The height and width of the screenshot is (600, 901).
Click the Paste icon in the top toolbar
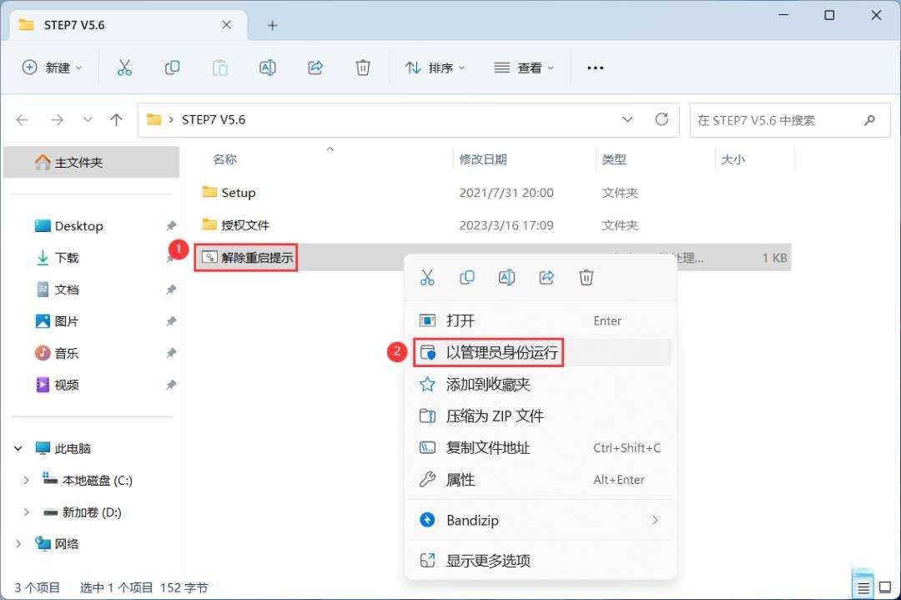coord(219,68)
